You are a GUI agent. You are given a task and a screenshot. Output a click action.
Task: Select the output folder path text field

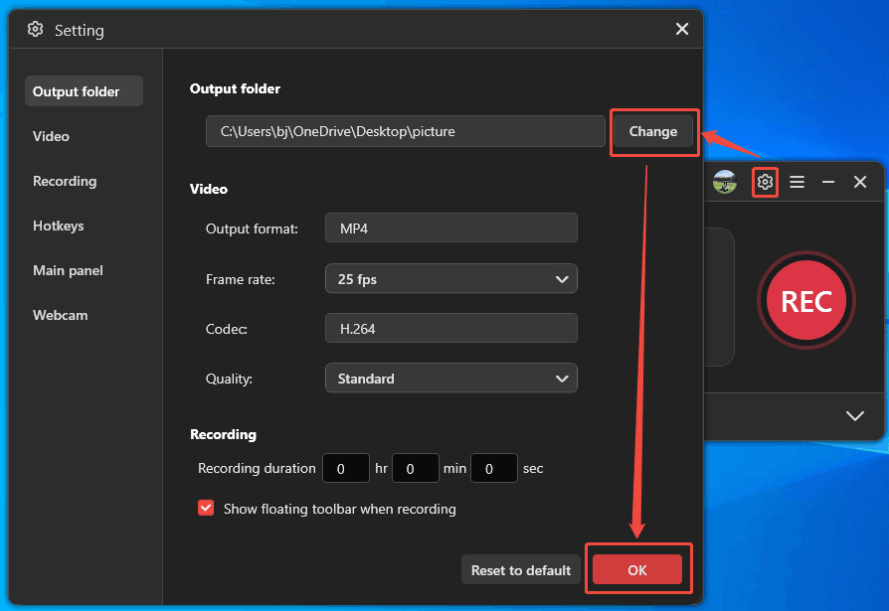[406, 131]
